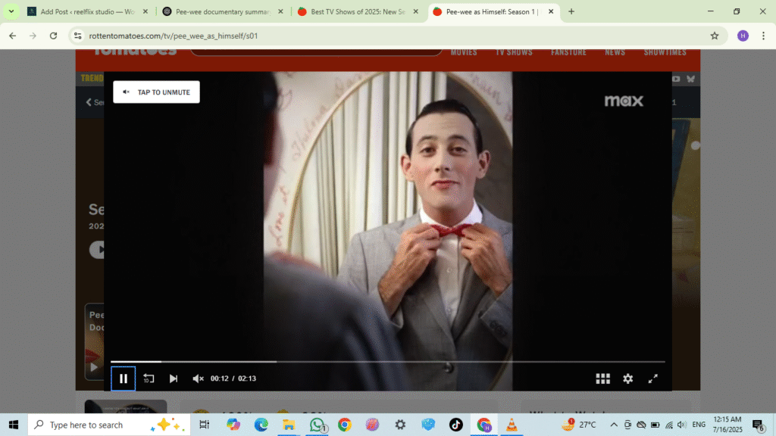Open the battery status tray icon
776x436 pixels.
[x=656, y=425]
